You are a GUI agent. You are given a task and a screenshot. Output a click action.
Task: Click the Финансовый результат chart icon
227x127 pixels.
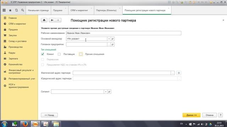5,72
